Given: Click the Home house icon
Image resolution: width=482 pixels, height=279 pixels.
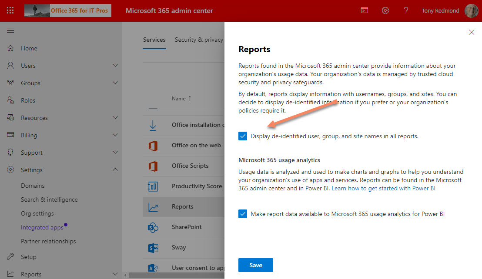Looking at the screenshot, I should (x=10, y=48).
